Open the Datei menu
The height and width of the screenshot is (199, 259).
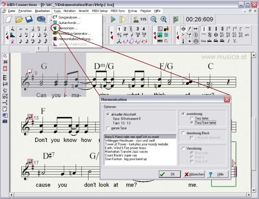(x=11, y=11)
